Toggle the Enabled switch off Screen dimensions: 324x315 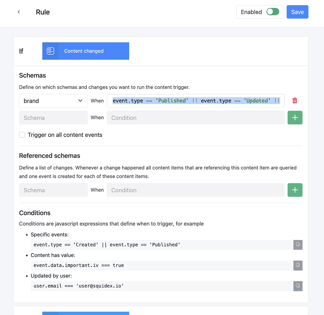pos(272,12)
